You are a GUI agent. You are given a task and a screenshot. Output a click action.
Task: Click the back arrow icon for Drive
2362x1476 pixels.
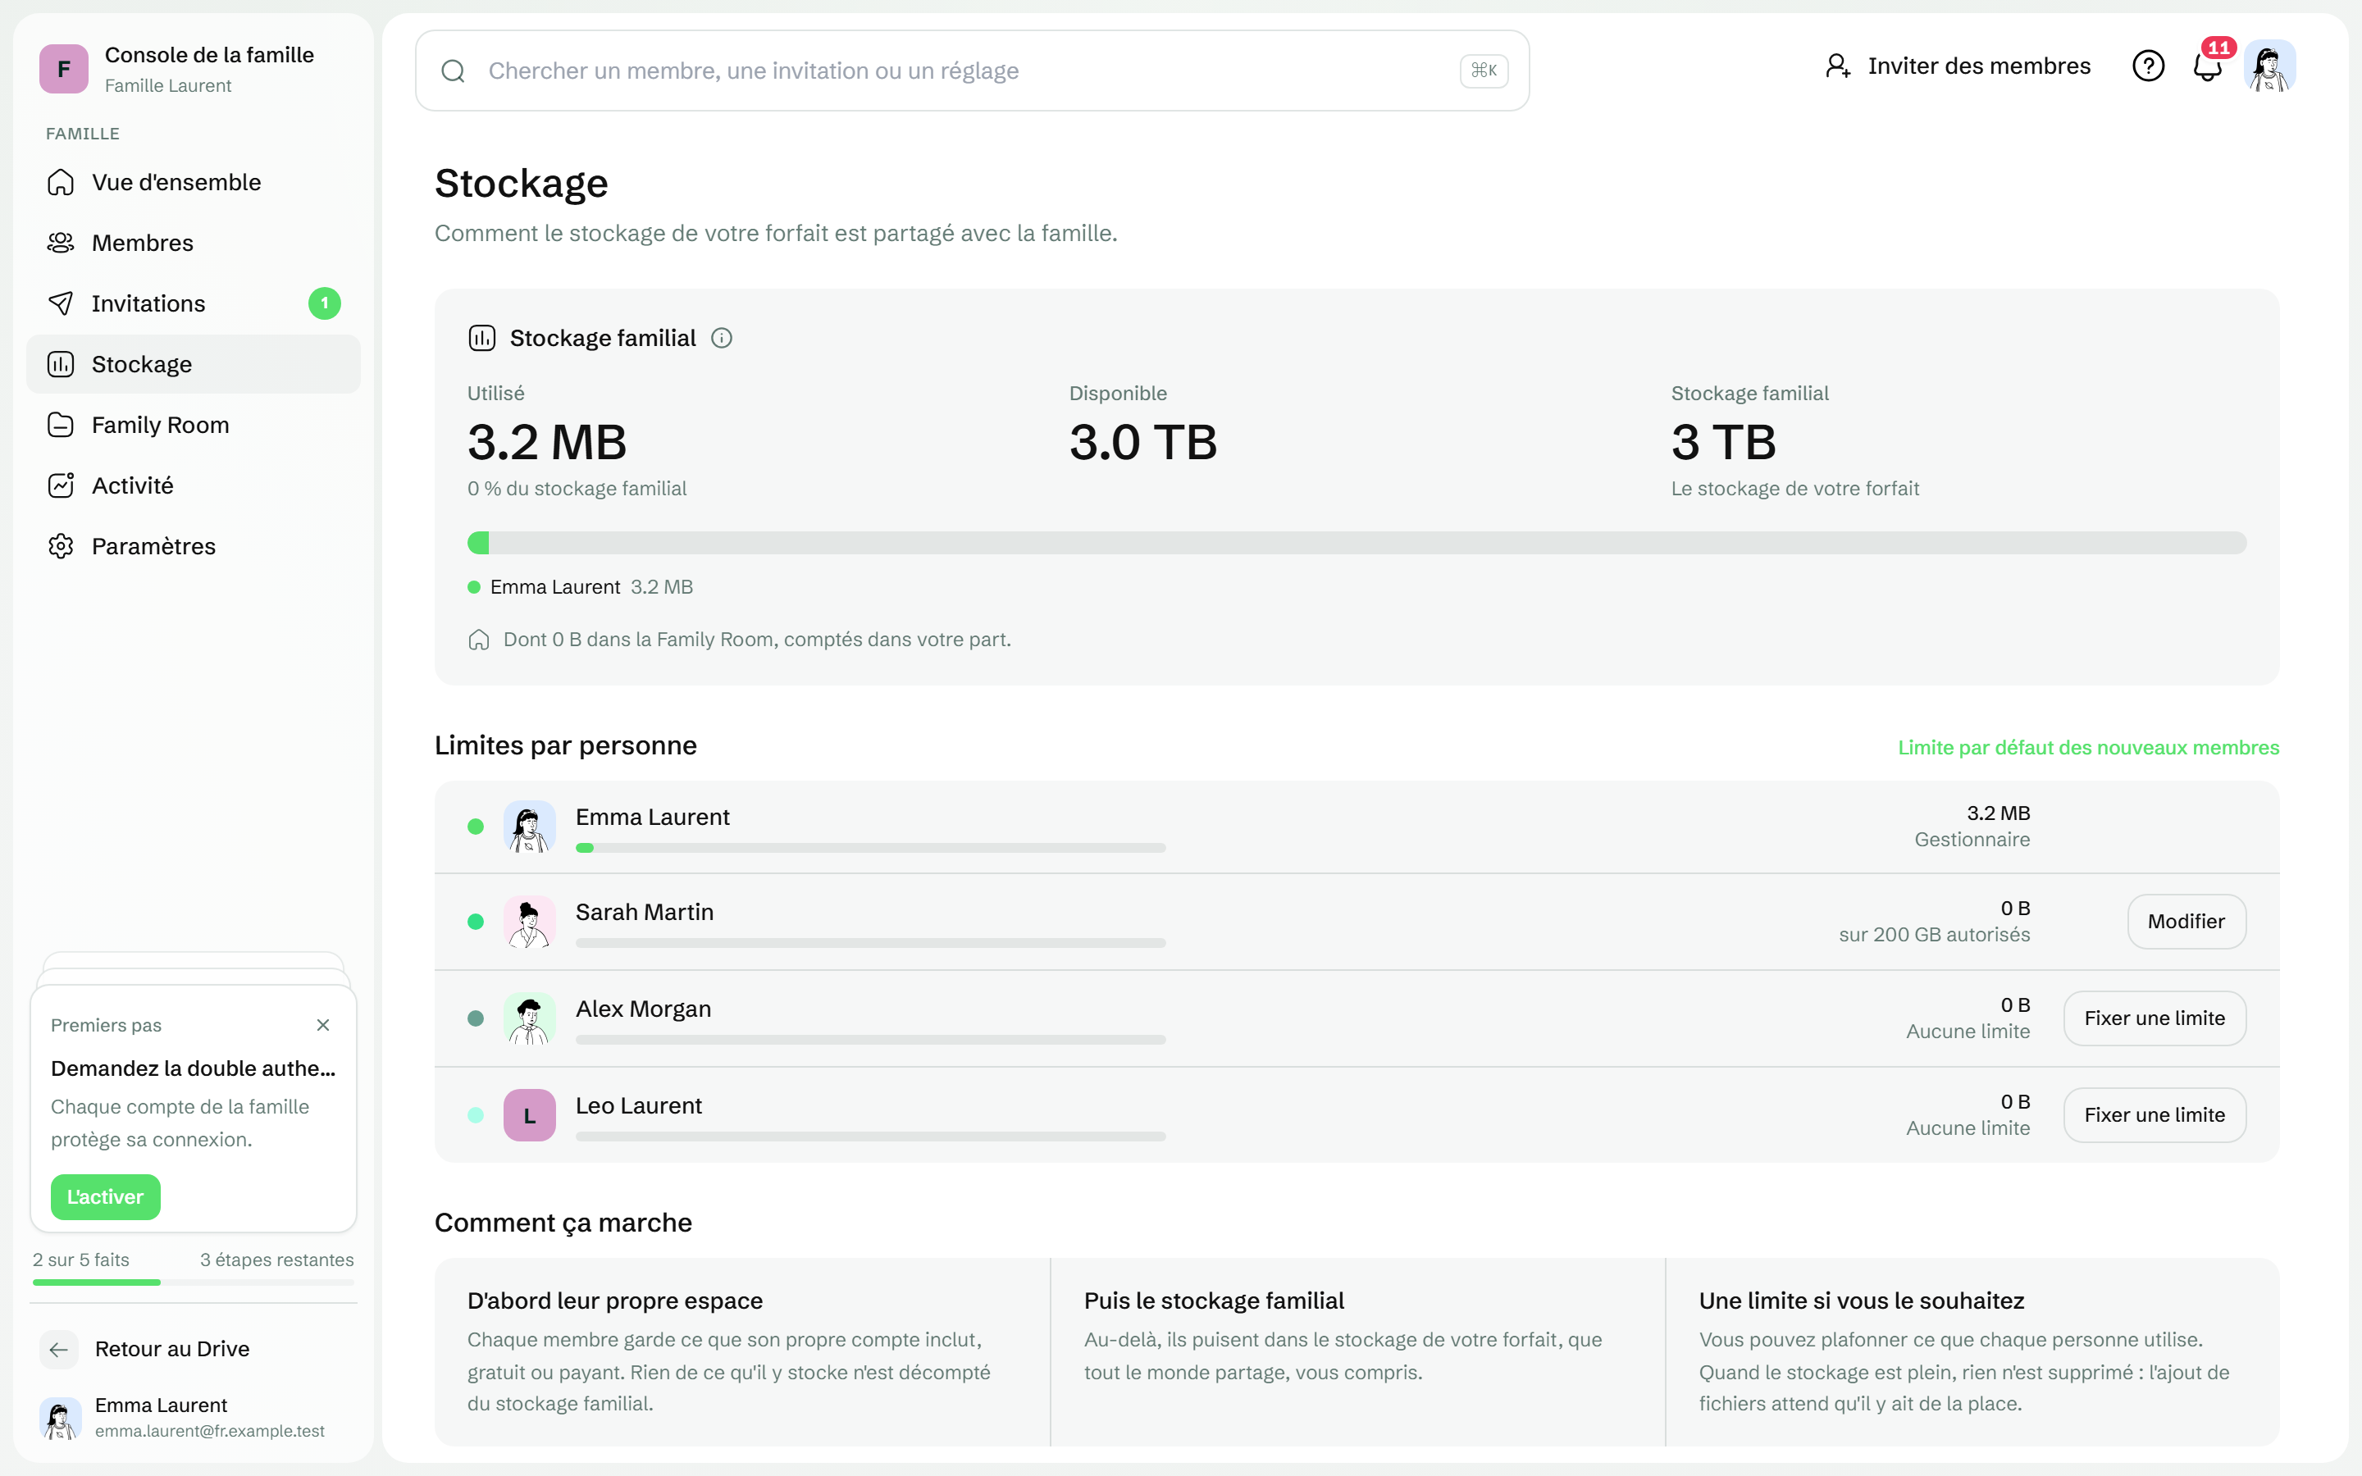pyautogui.click(x=58, y=1349)
